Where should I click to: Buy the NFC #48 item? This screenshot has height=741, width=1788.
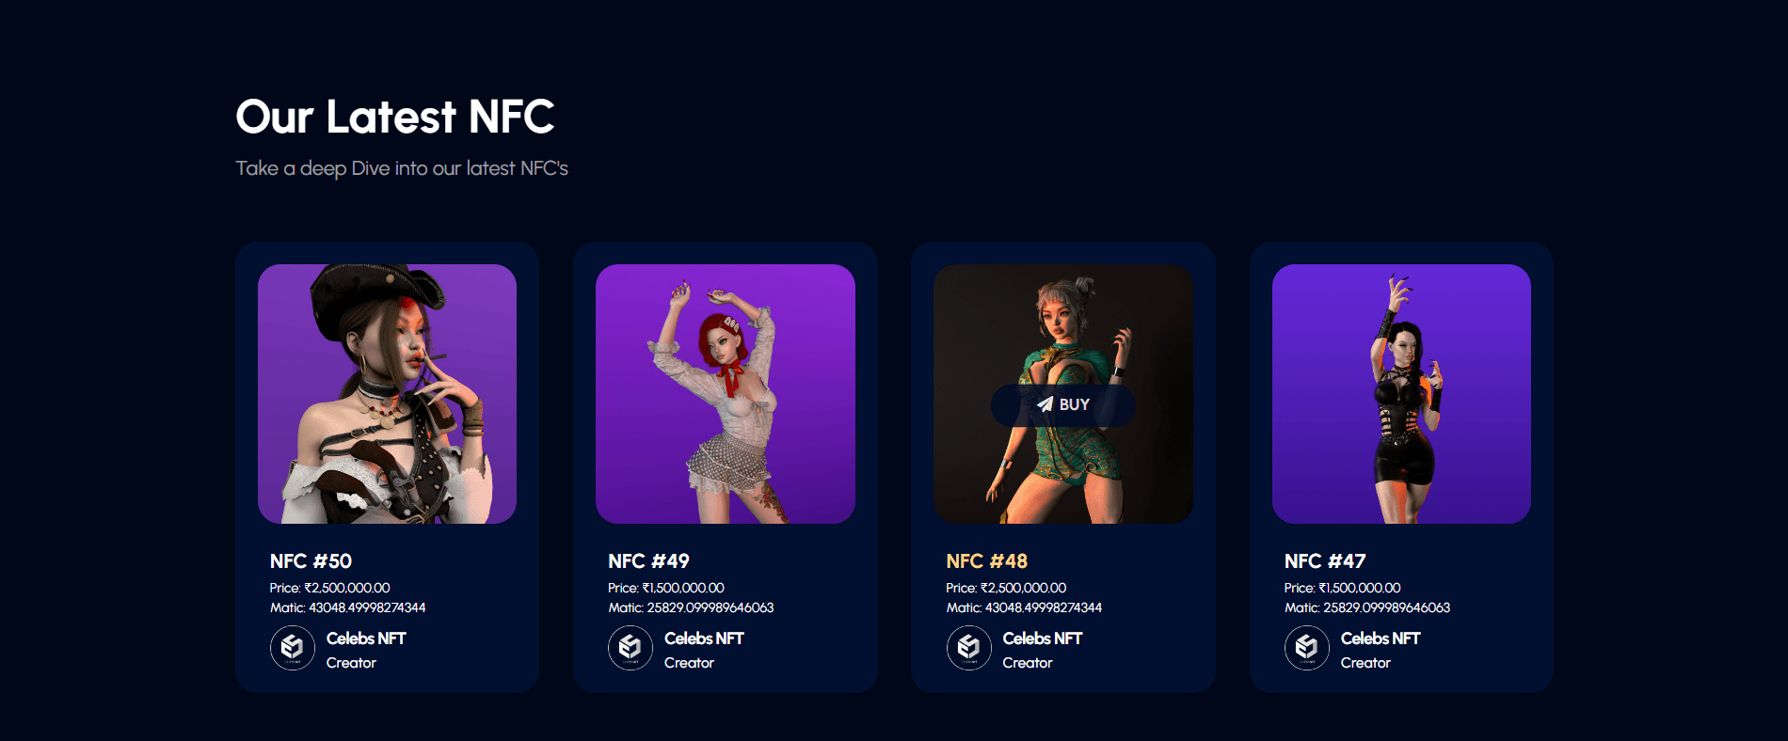pos(1063,405)
